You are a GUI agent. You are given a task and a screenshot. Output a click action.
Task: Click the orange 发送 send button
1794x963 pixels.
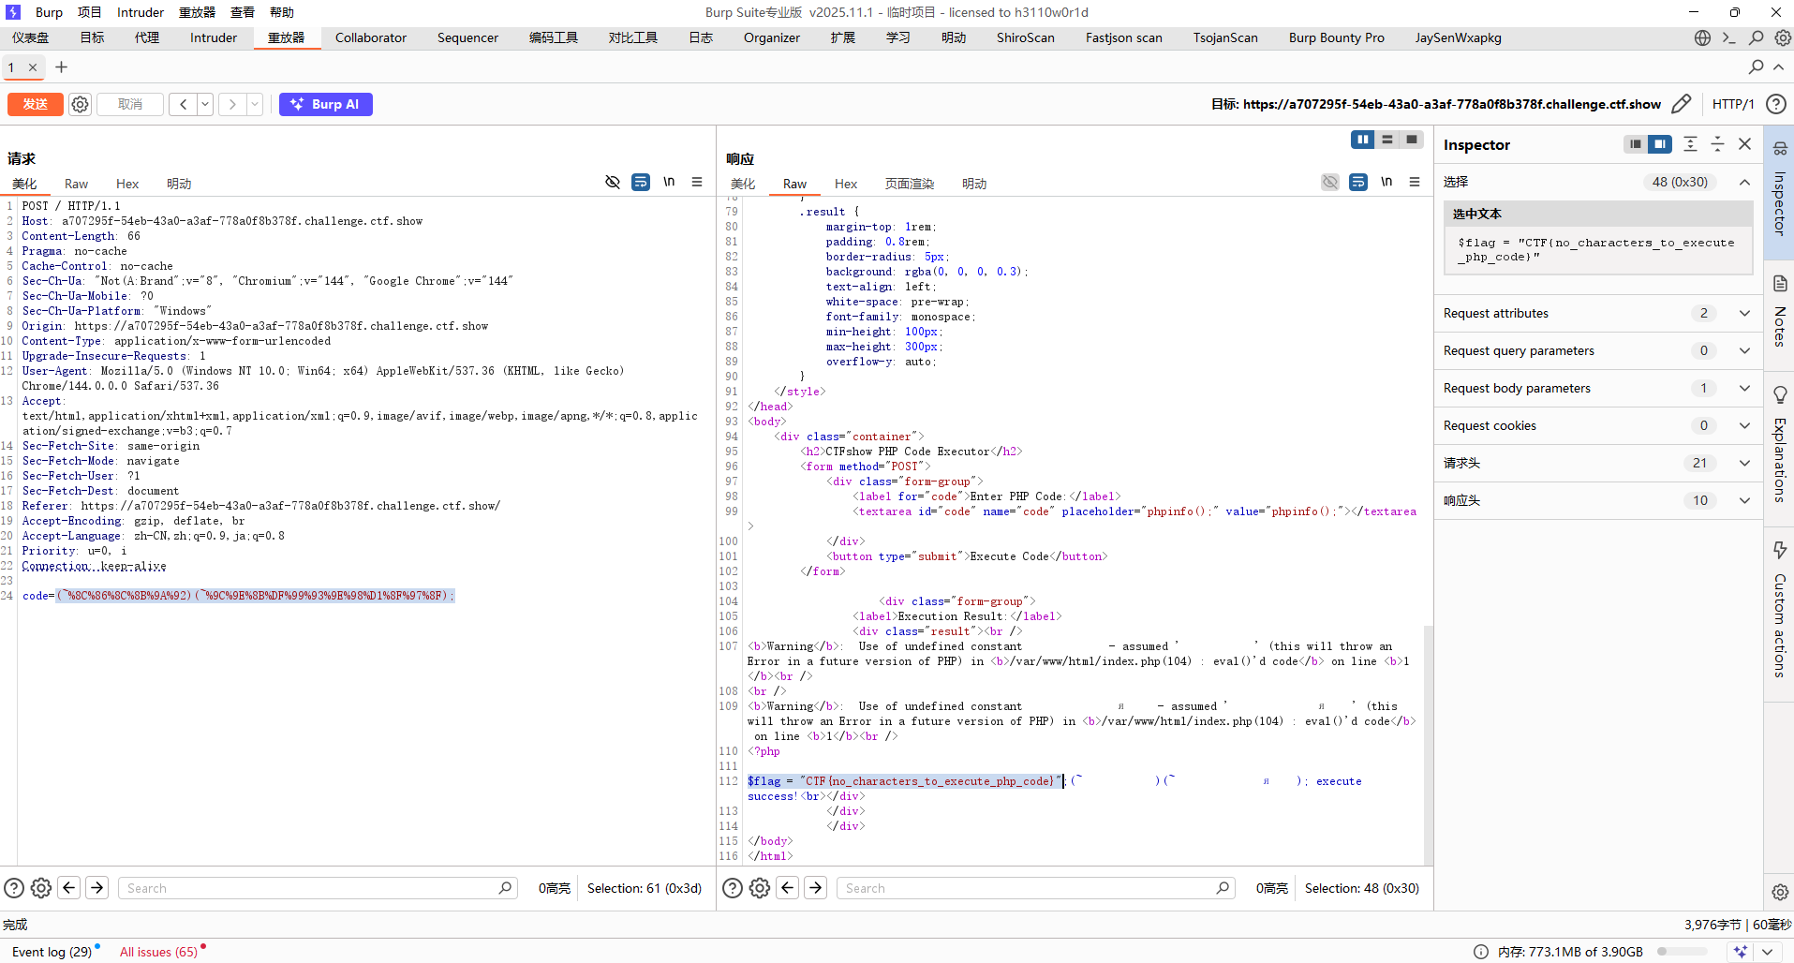tap(36, 104)
